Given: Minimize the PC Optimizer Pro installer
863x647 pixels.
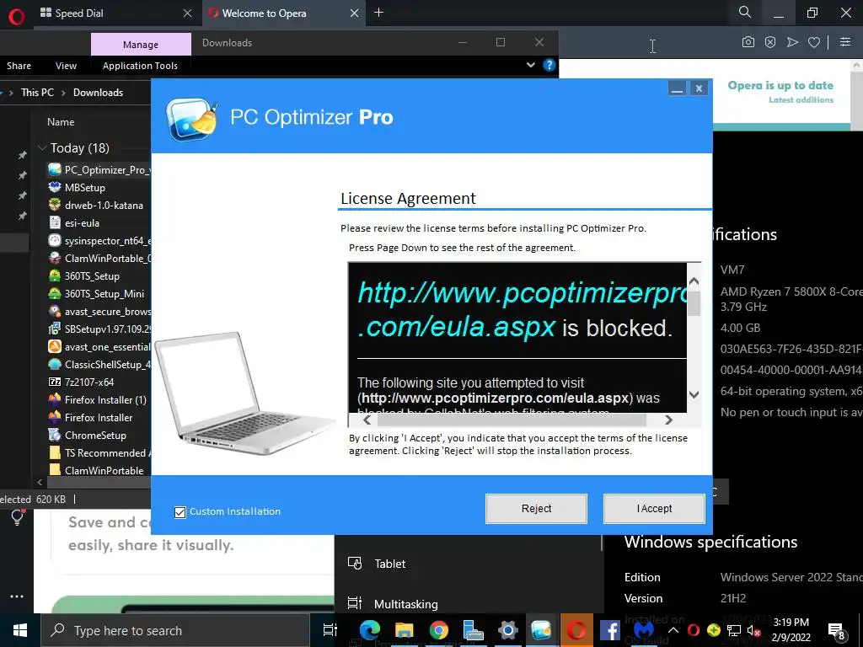Looking at the screenshot, I should 677,88.
